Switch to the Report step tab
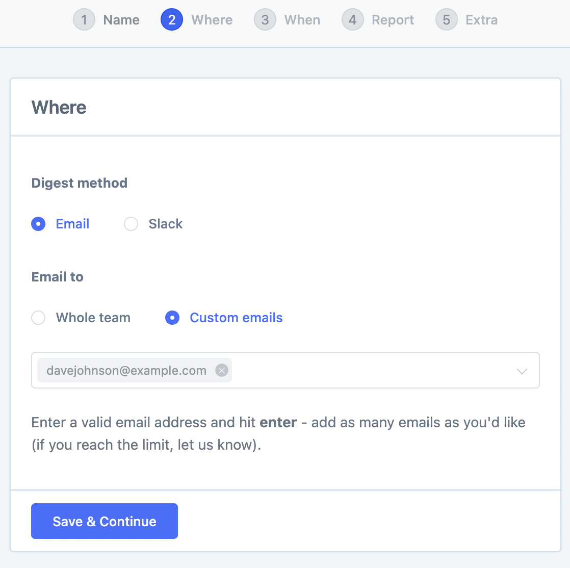This screenshot has width=570, height=568. 393,20
